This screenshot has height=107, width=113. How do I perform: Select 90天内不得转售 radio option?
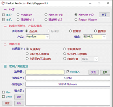pos(65,54)
